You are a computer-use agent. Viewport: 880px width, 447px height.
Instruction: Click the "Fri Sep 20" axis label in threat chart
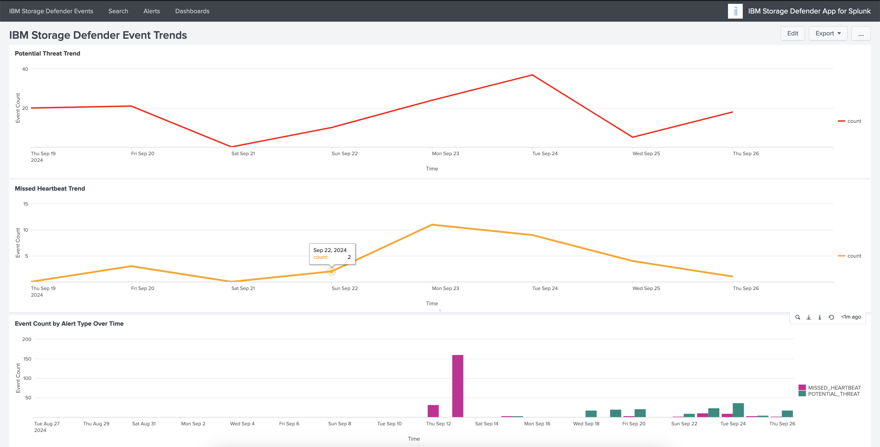point(143,154)
